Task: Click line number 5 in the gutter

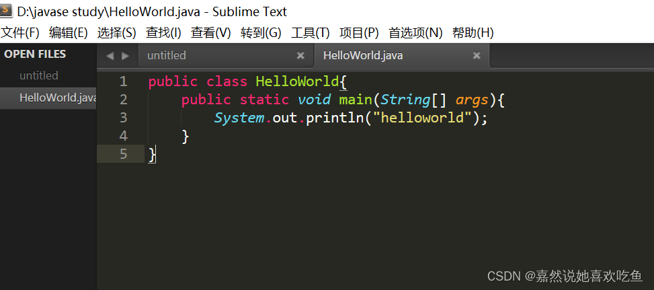Action: point(123,154)
